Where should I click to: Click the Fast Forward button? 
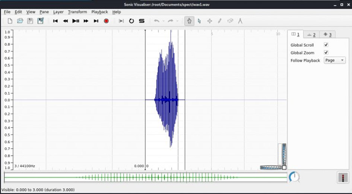coord(86,21)
